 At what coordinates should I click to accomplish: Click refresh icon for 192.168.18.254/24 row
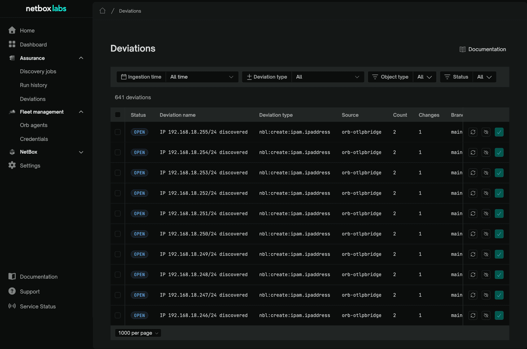[473, 152]
